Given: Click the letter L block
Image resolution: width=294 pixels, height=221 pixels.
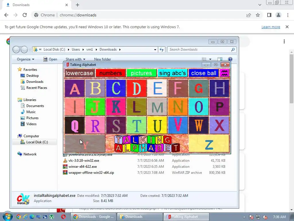Looking at the screenshot, I should 136,106.
